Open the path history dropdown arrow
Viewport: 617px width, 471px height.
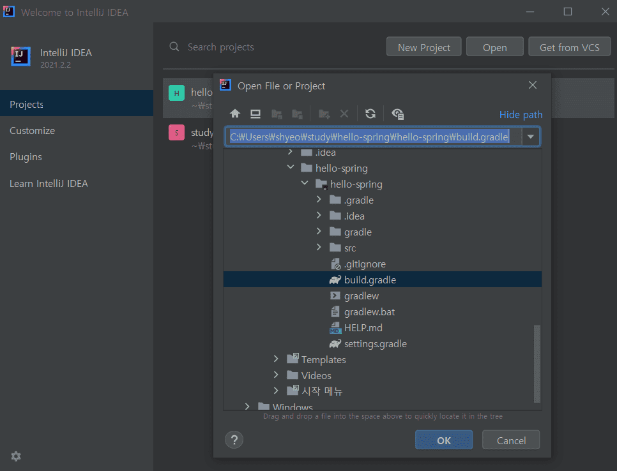click(x=531, y=137)
